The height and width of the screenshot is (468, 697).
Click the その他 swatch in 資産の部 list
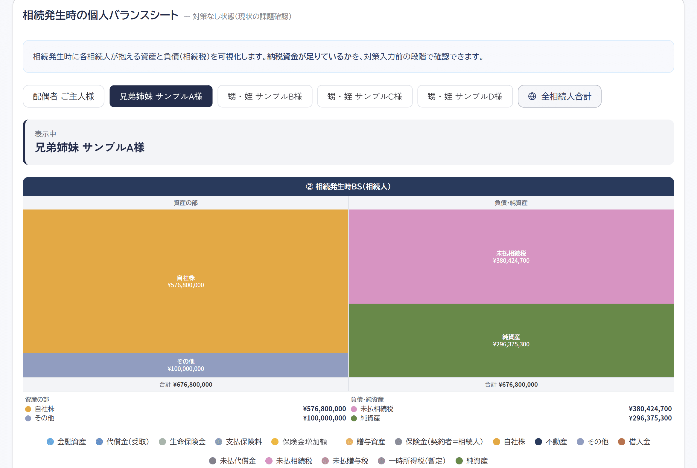[x=28, y=418]
